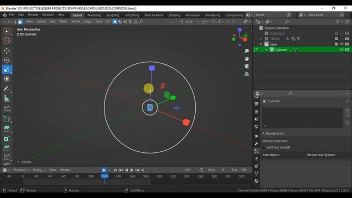Viewport: 352px width, 198px height.
Task: Toggle exclude checkbox for Collection
Action: 336,34
